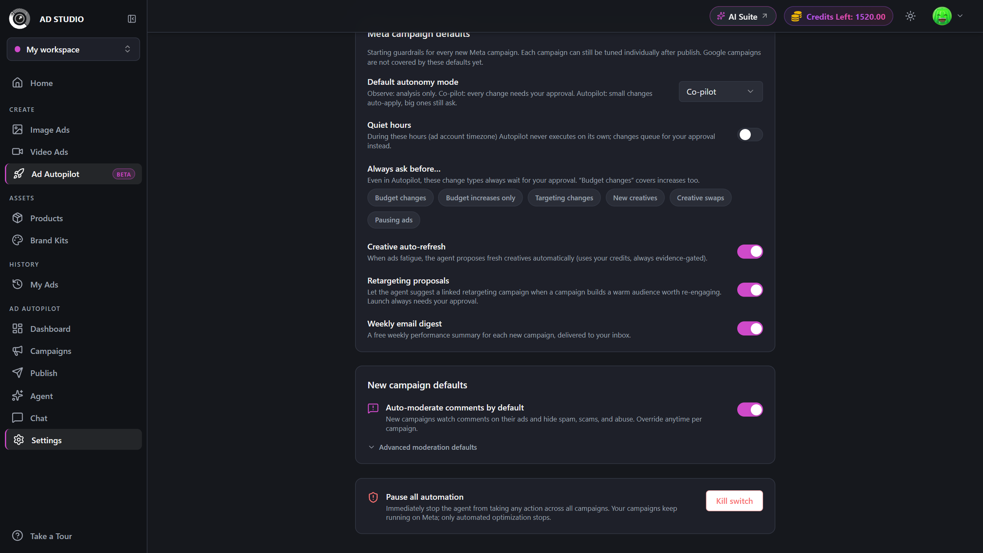Open the Co-pilot autonomy mode dropdown

[x=720, y=92]
